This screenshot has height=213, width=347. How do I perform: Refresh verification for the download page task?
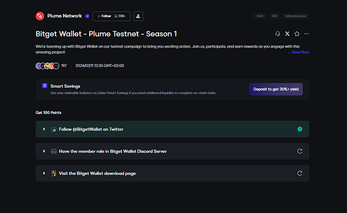click(x=299, y=173)
